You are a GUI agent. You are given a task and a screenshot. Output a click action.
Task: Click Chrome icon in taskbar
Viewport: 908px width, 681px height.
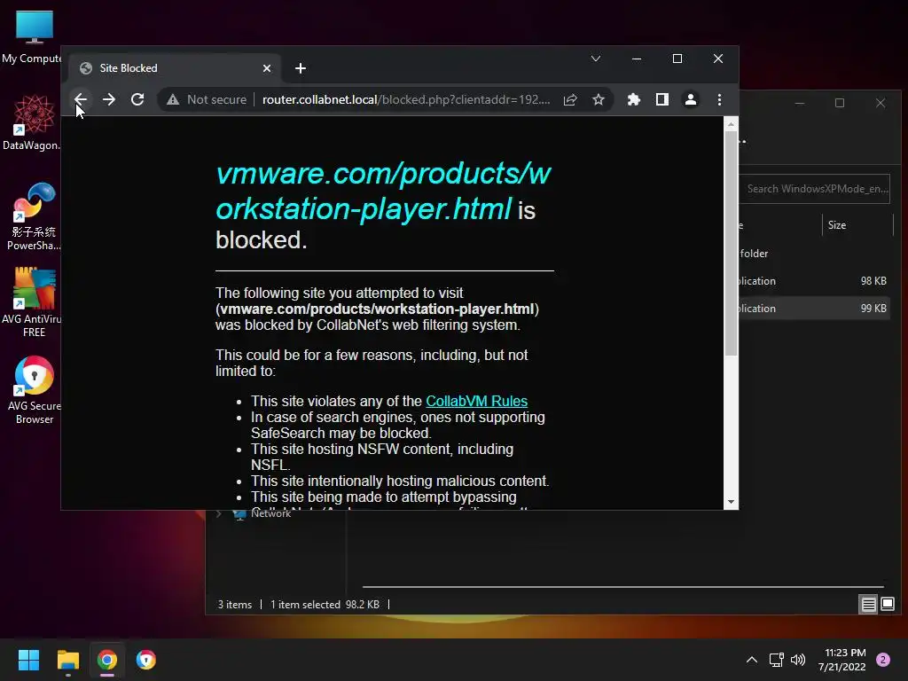click(107, 660)
